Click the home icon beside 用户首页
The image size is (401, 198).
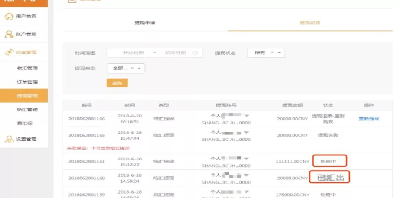tap(9, 16)
